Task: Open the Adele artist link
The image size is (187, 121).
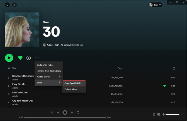Action: [x=50, y=45]
